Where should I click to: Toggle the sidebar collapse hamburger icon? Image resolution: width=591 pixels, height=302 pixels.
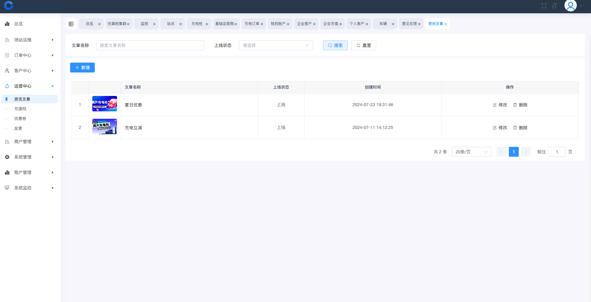(71, 24)
